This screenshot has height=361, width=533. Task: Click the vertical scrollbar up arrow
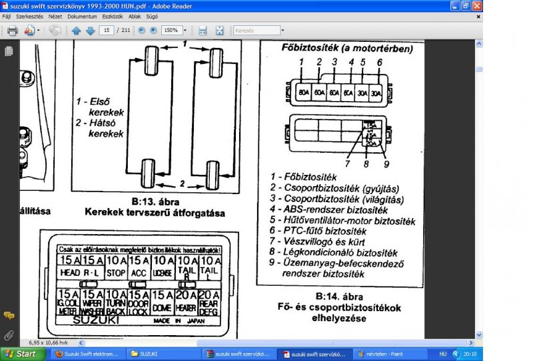point(479,43)
